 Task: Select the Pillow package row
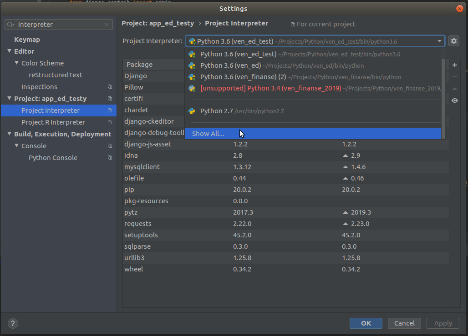pos(154,87)
